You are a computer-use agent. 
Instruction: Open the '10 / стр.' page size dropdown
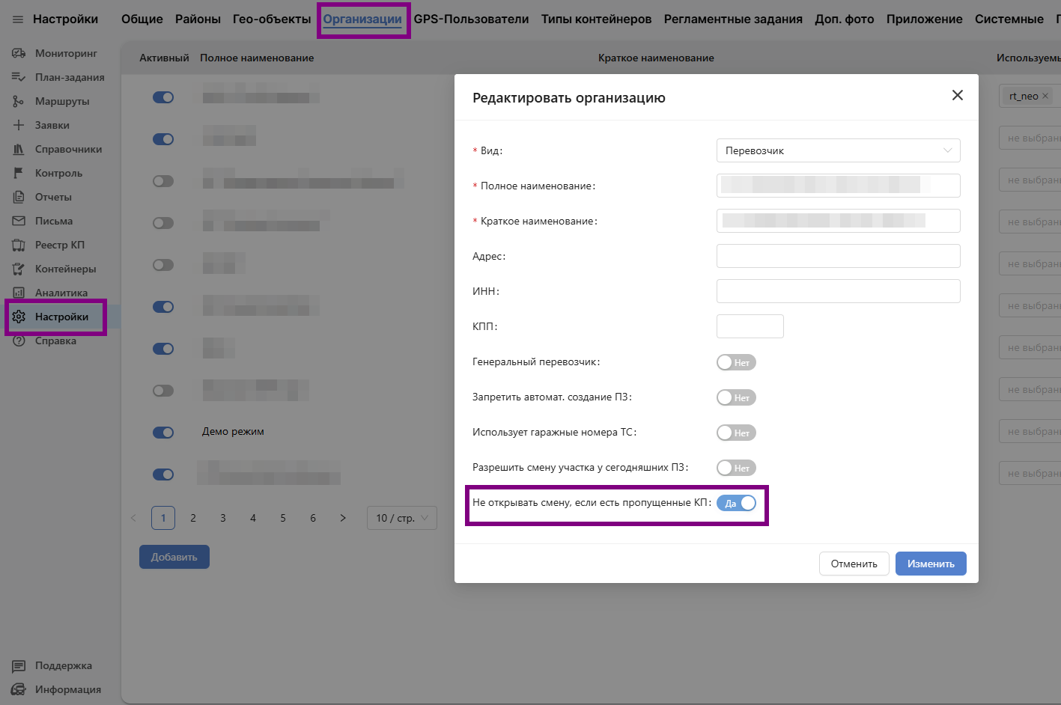401,518
